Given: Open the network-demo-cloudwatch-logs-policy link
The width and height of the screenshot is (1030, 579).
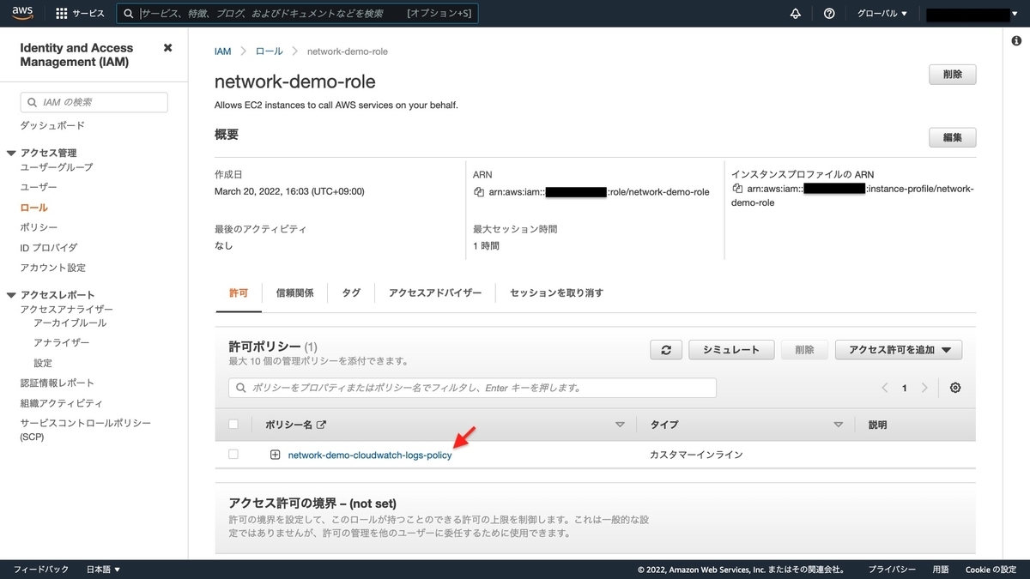Looking at the screenshot, I should 370,455.
